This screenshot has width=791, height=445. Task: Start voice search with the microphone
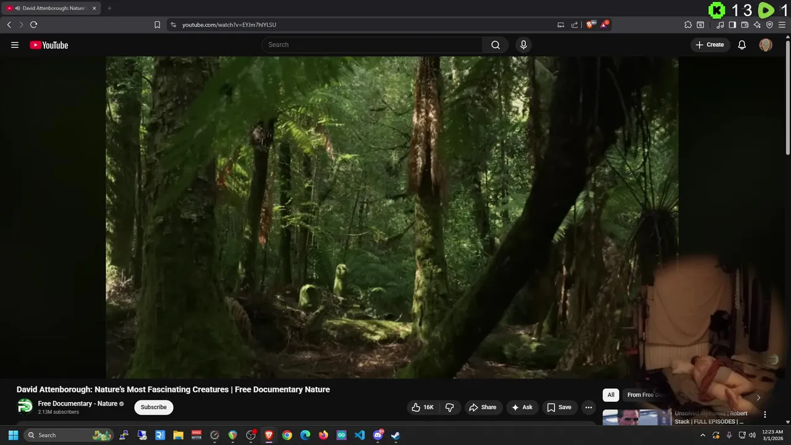[x=523, y=44]
